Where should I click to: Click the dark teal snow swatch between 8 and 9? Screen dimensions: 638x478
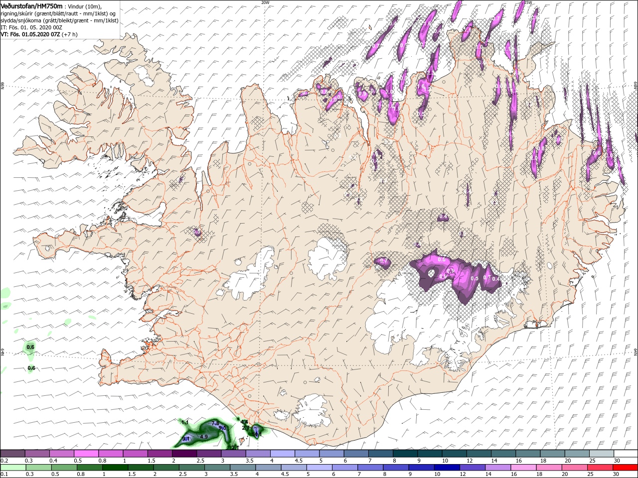coord(405,454)
